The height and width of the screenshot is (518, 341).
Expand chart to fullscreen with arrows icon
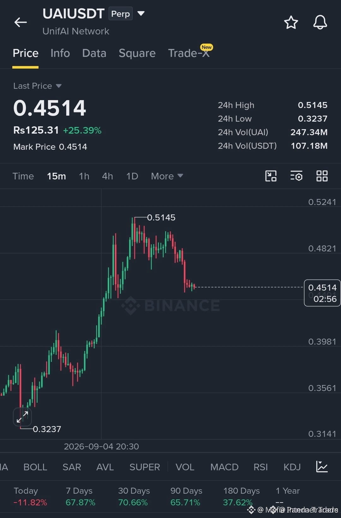(x=22, y=417)
